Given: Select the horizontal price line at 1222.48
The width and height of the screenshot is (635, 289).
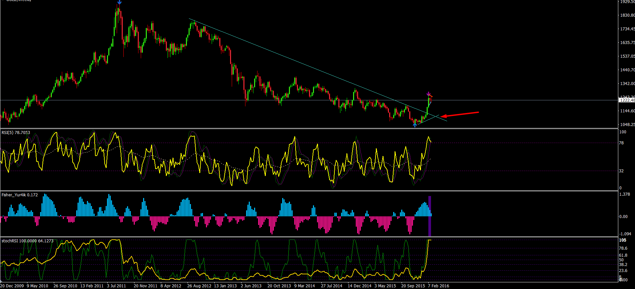Looking at the screenshot, I should pyautogui.click(x=309, y=100).
